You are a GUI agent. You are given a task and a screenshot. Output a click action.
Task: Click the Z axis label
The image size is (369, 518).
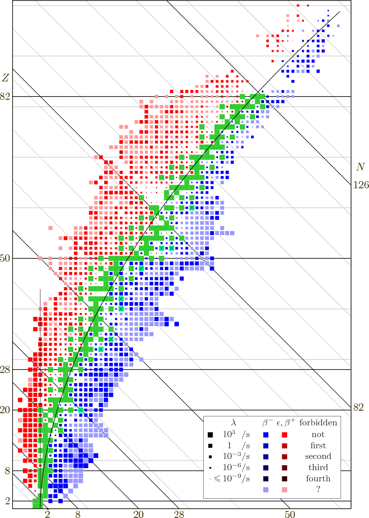point(6,78)
